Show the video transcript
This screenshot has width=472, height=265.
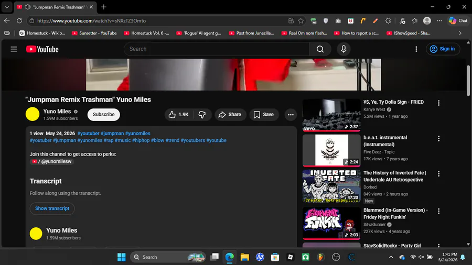[52, 208]
